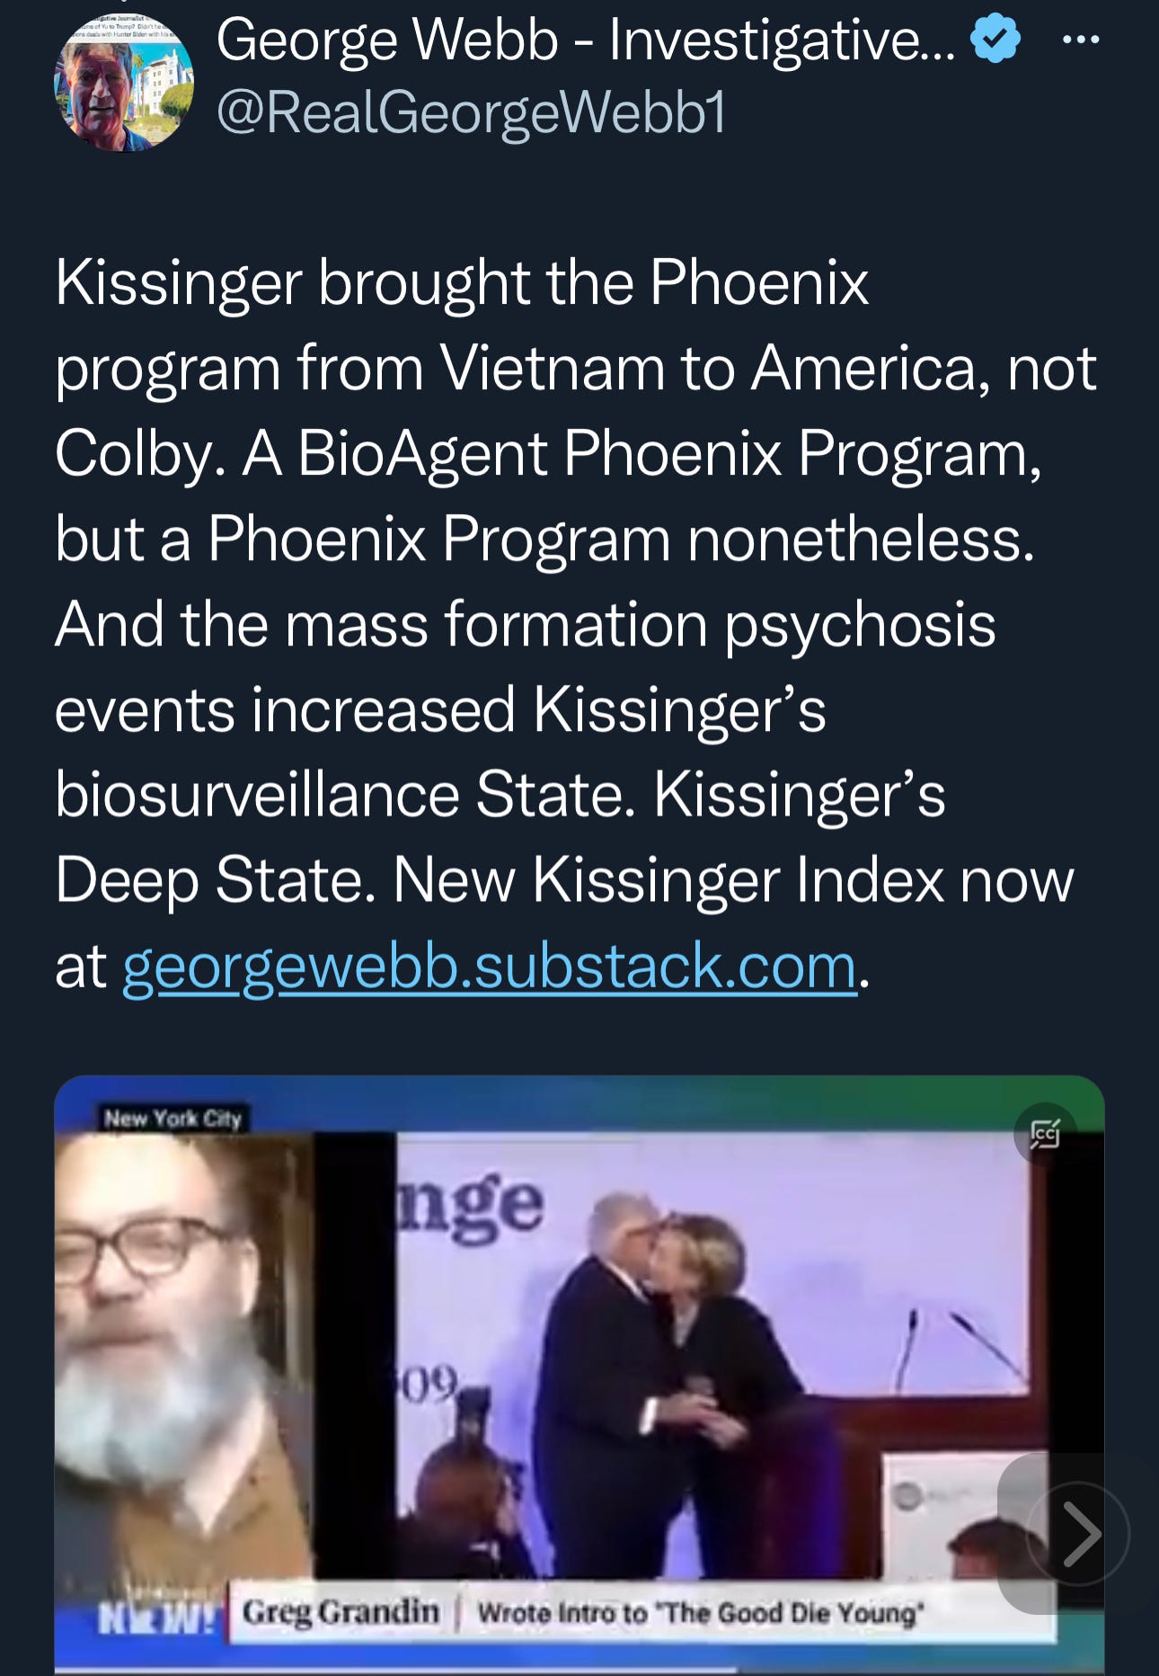Tap the NEW! badge in video
Viewport: 1159px width, 1676px height.
pos(156,1618)
